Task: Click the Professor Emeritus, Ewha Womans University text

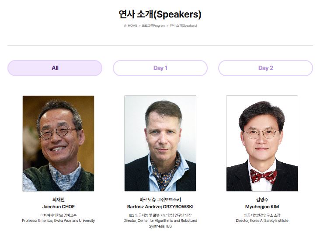Action: [x=58, y=221]
